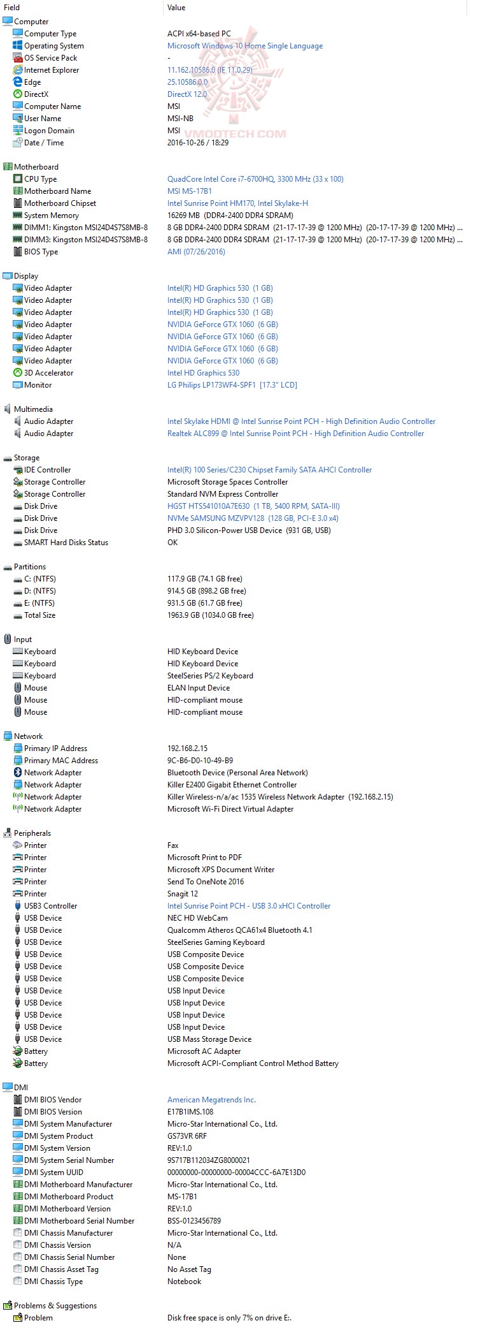Click the Partitions section icon

[8, 566]
